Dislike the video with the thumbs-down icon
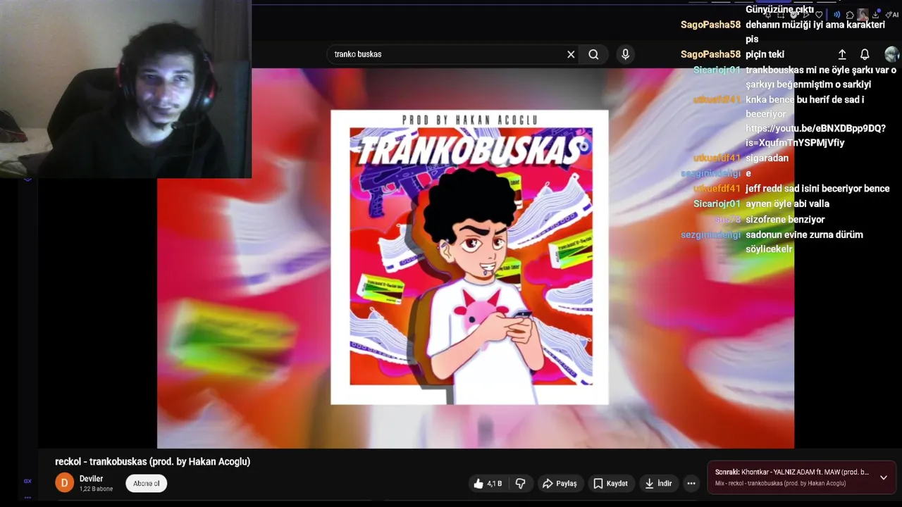Viewport: 902px width, 507px height. [x=521, y=483]
